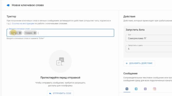Screen dimensions: 172x96
Task: Remove the capitalized 'Скидка' keyword chip
Action: [x=35, y=33]
